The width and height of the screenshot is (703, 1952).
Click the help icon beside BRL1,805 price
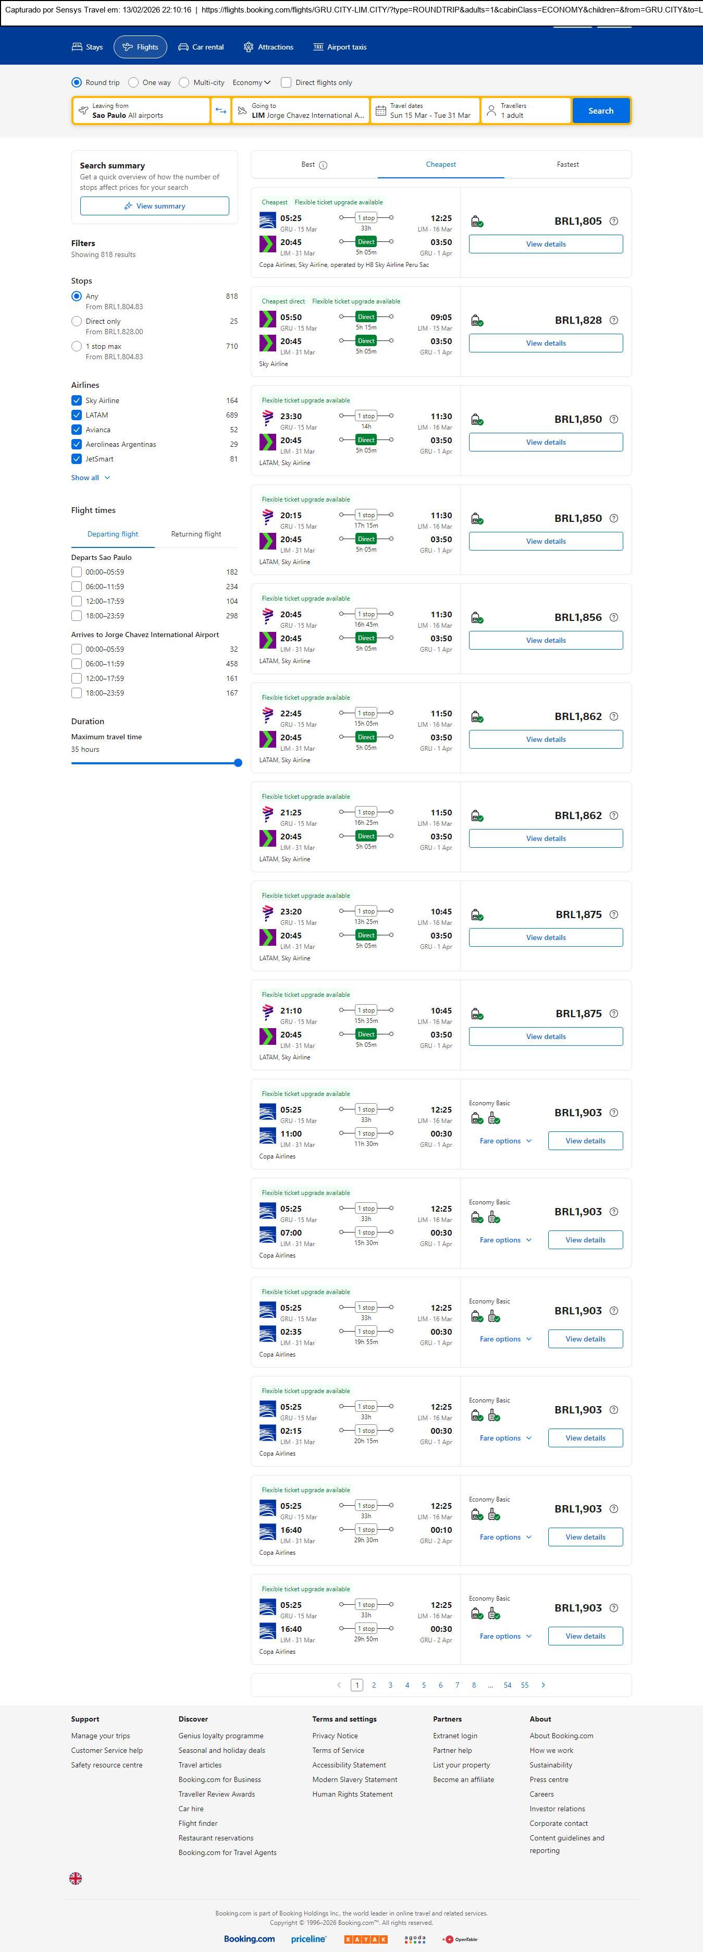[x=613, y=221]
